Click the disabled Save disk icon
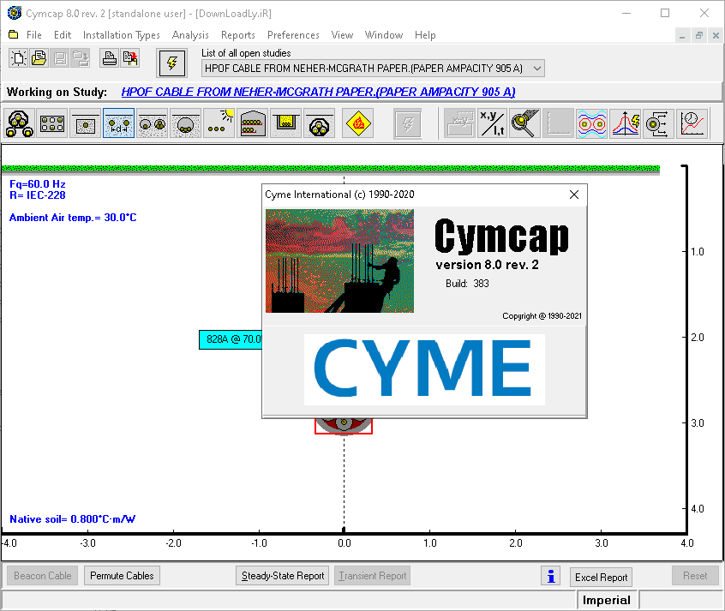Screen dimensions: 725x611 (60, 58)
